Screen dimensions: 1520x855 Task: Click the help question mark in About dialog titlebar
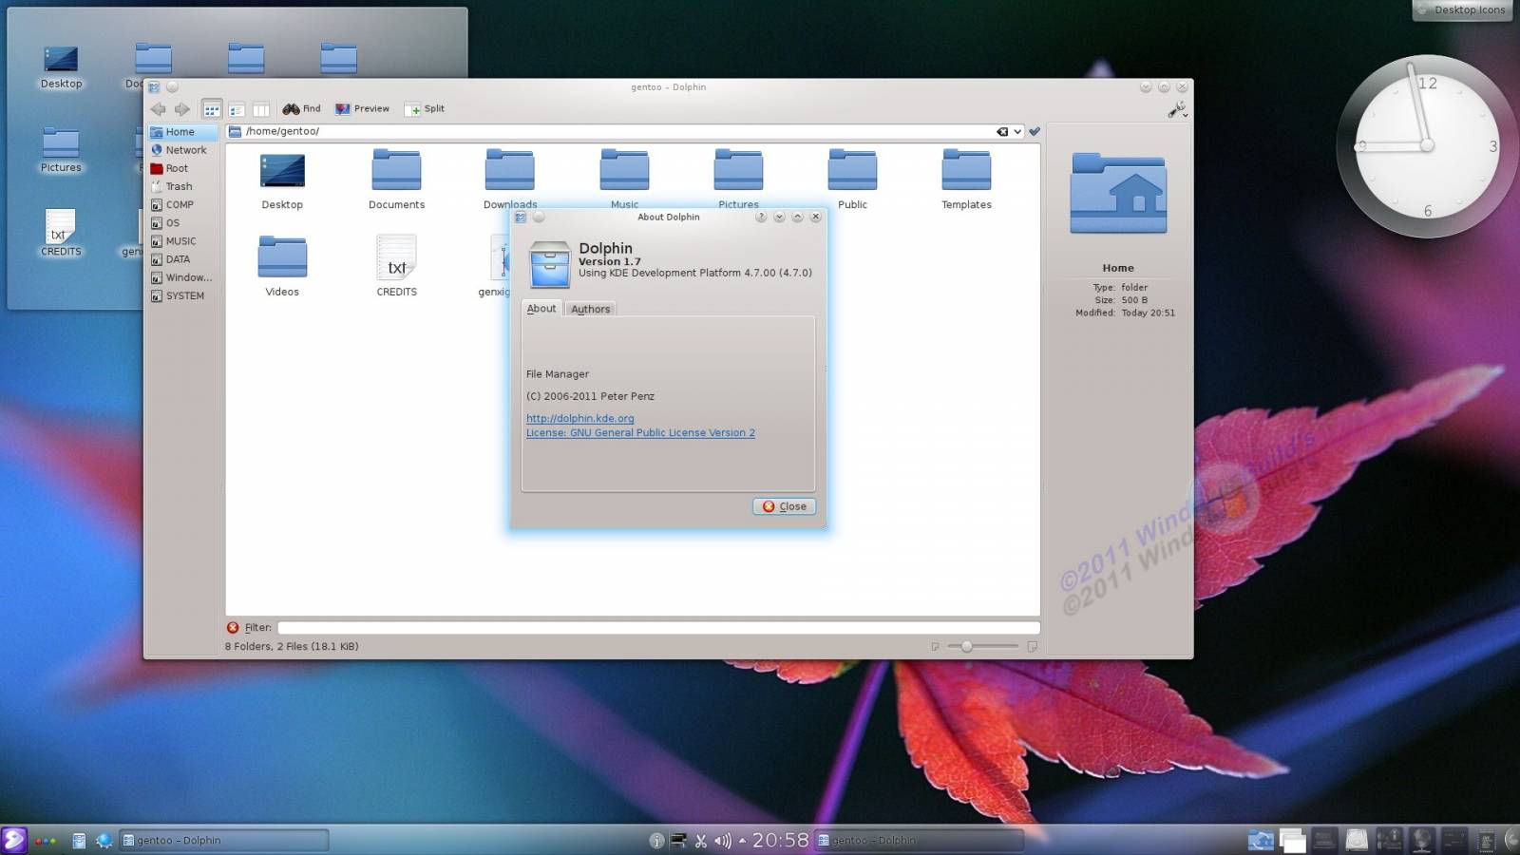point(761,217)
